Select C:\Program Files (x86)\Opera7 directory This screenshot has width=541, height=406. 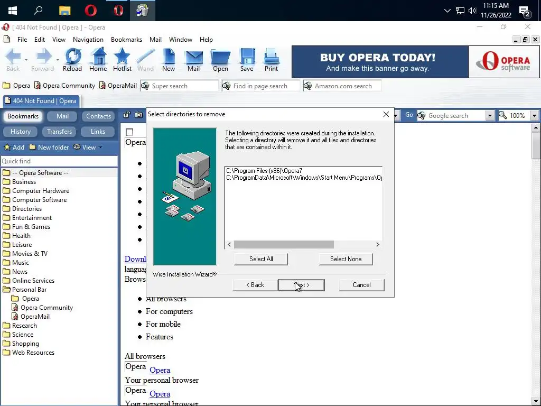click(264, 171)
